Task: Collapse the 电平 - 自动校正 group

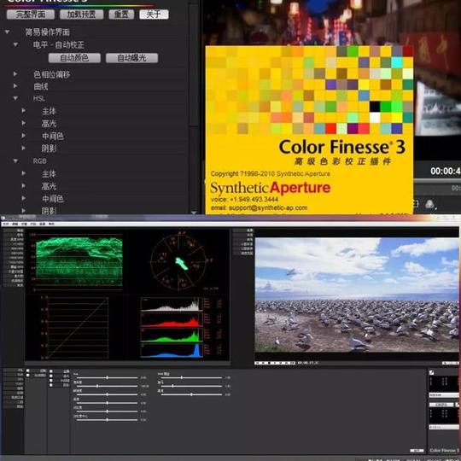Action: pos(15,44)
